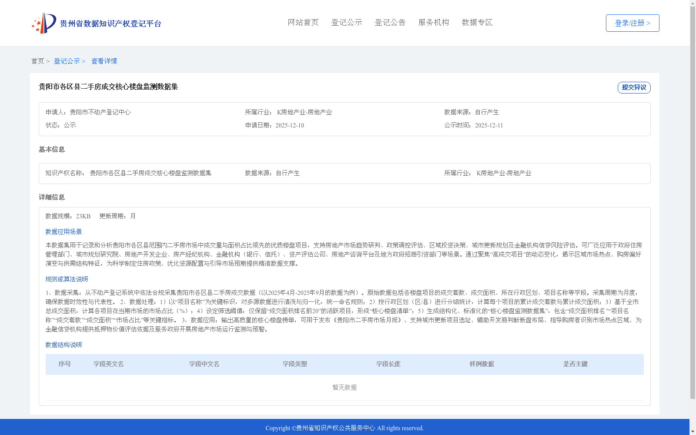
Task: Navigate to 首页 via breadcrumb
Action: point(38,61)
